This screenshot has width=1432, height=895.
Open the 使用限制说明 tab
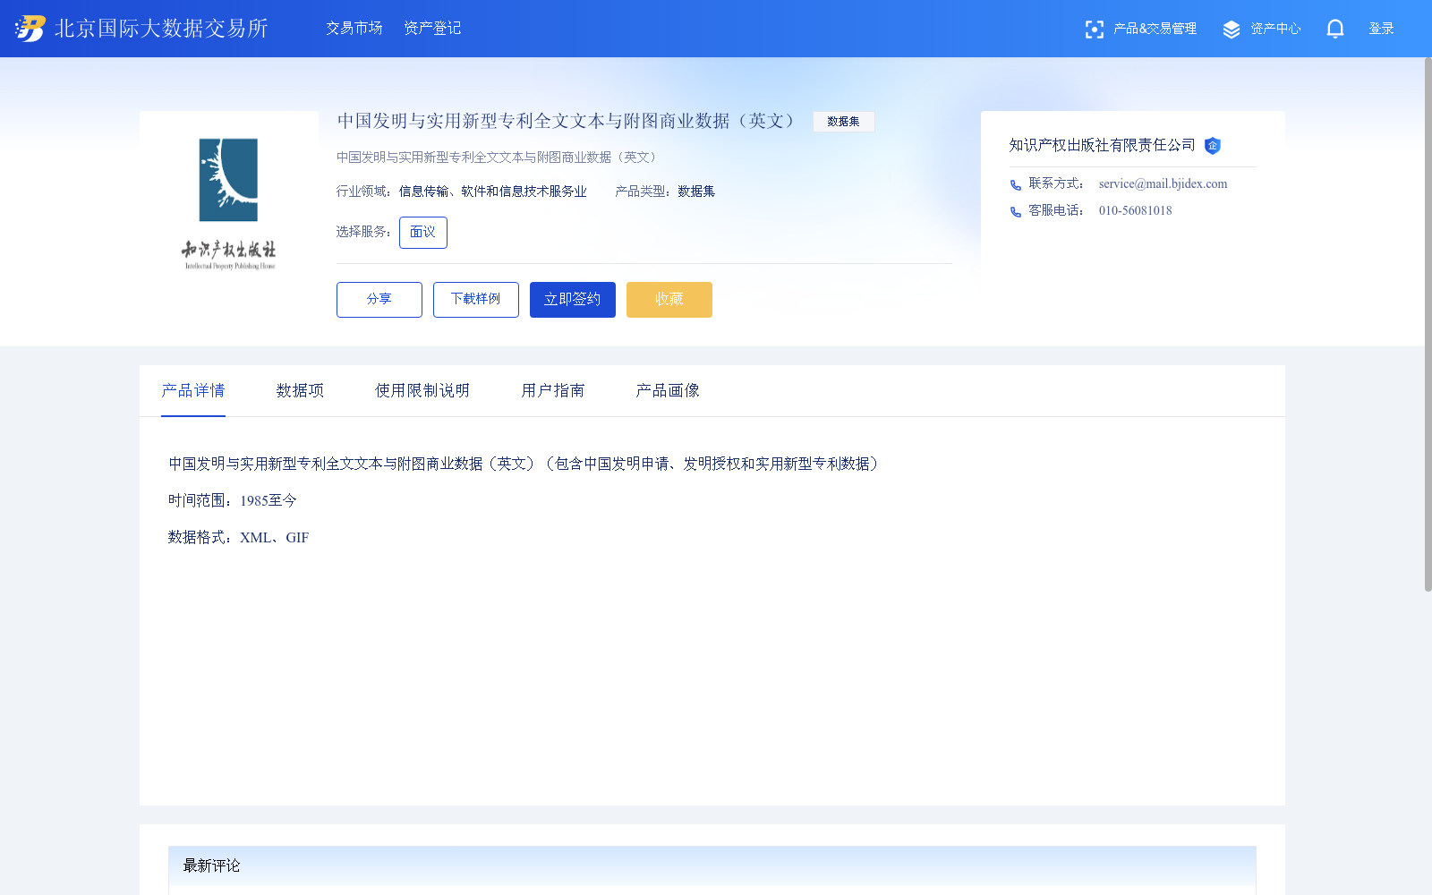(x=422, y=391)
